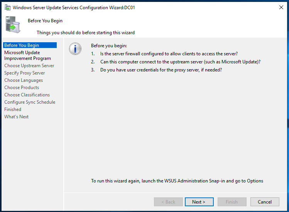
Task: Click the disabled Back button
Action: coord(168,202)
